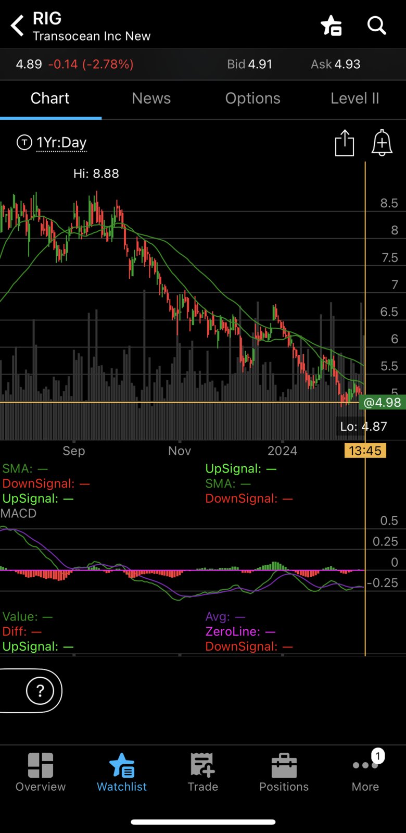Tap the iOS home indicator bar
This screenshot has height=833, width=406.
203,822
